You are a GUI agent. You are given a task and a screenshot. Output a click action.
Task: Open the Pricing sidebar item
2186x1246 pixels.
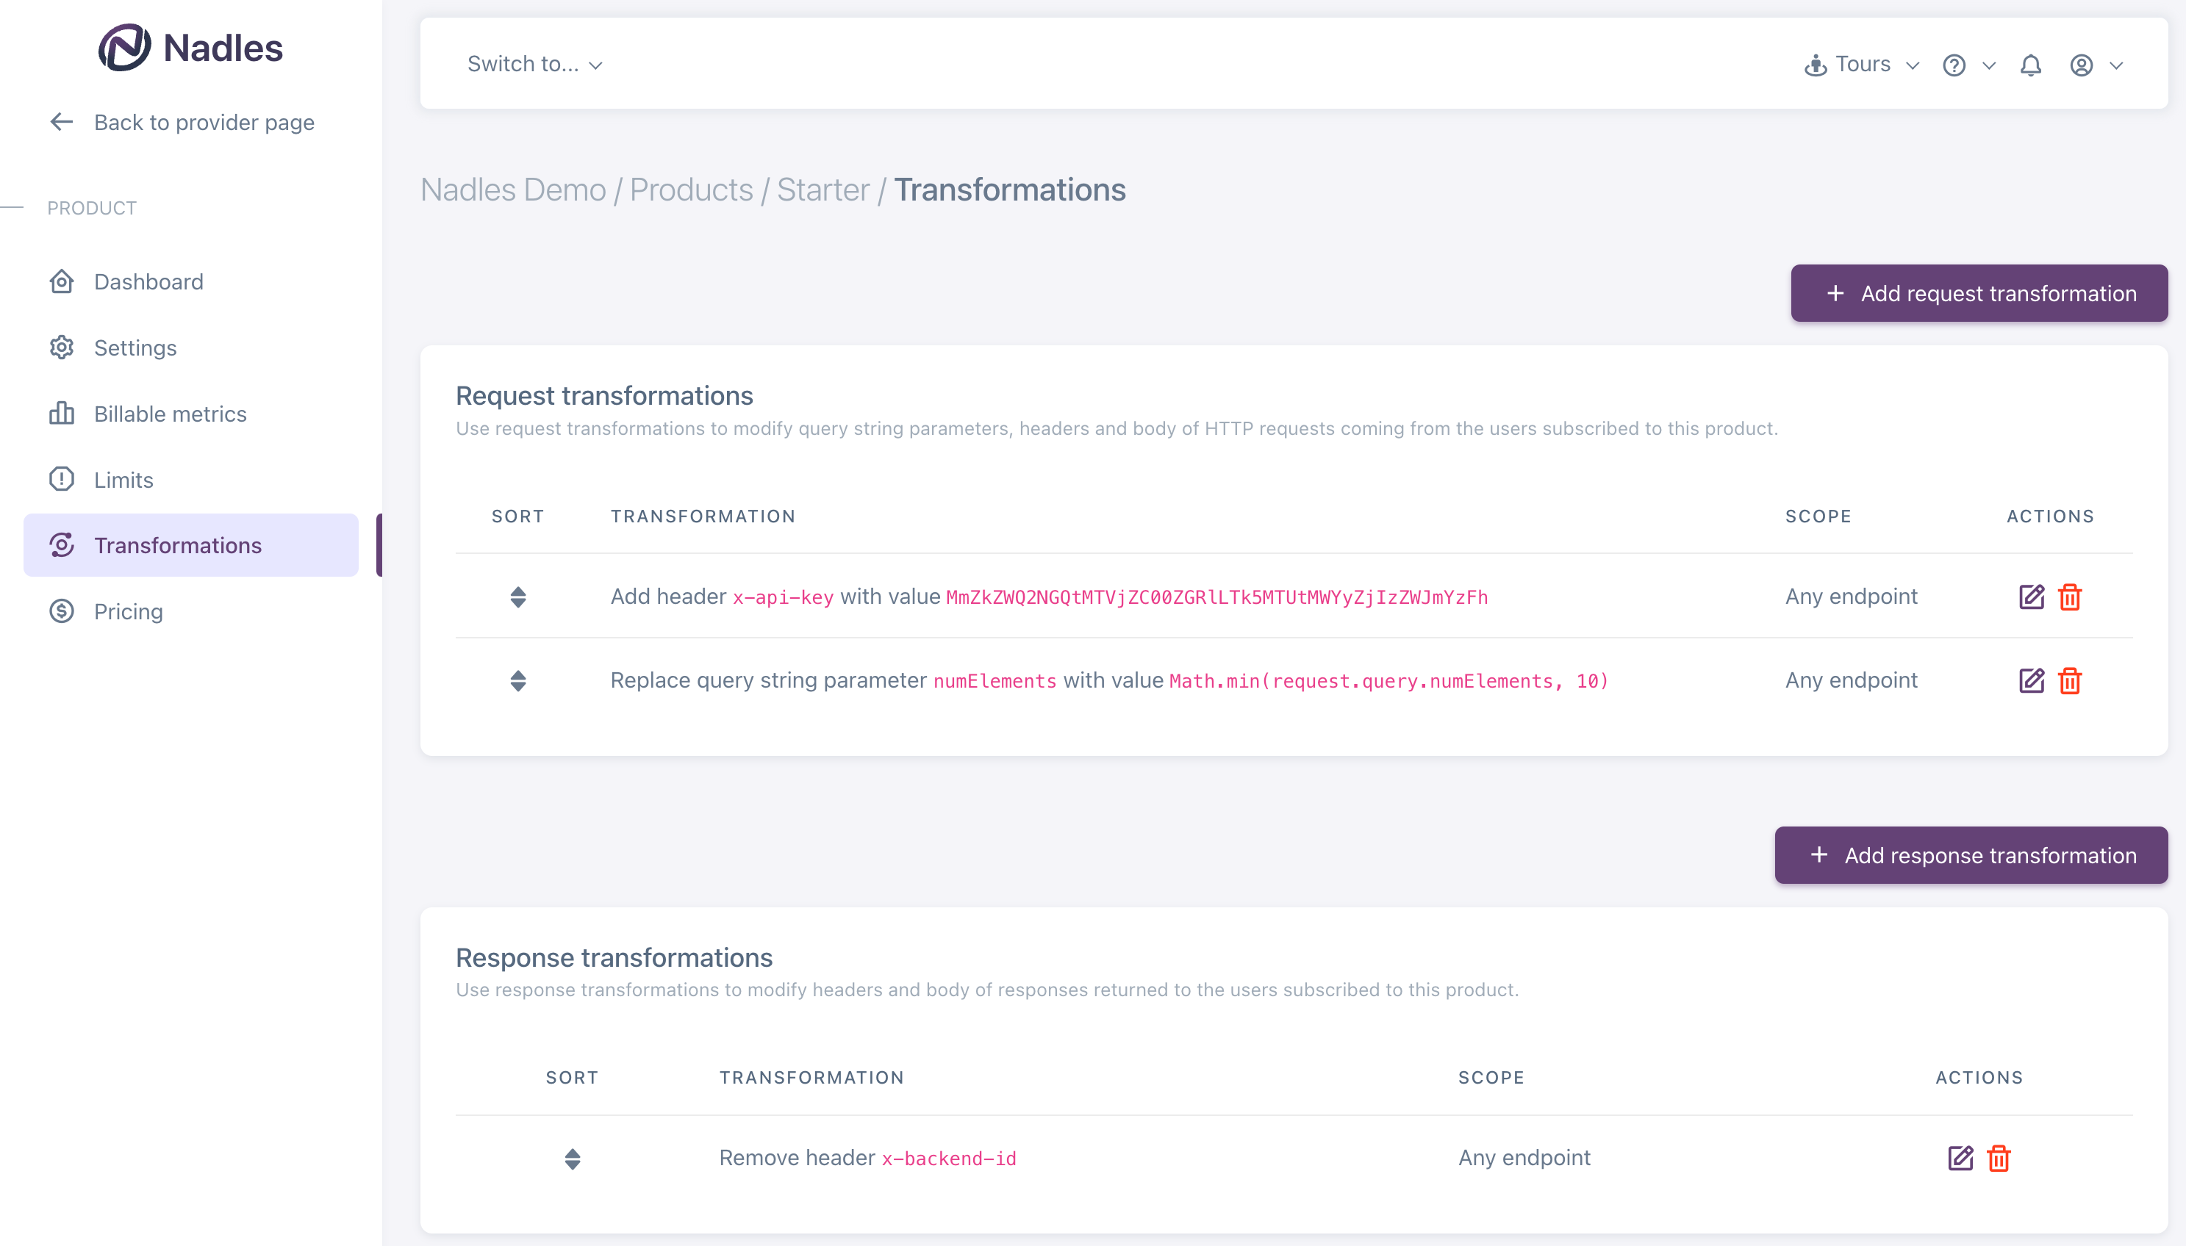(128, 612)
